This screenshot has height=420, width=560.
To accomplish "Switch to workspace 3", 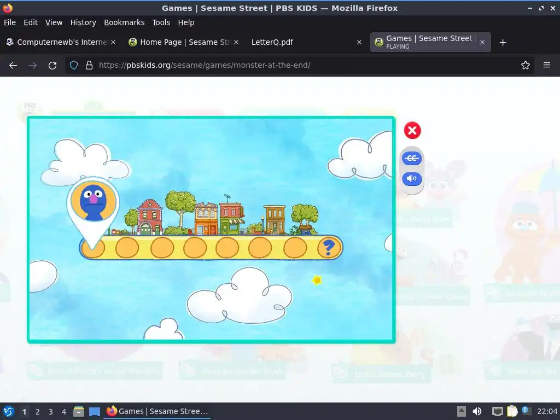I will pyautogui.click(x=51, y=412).
